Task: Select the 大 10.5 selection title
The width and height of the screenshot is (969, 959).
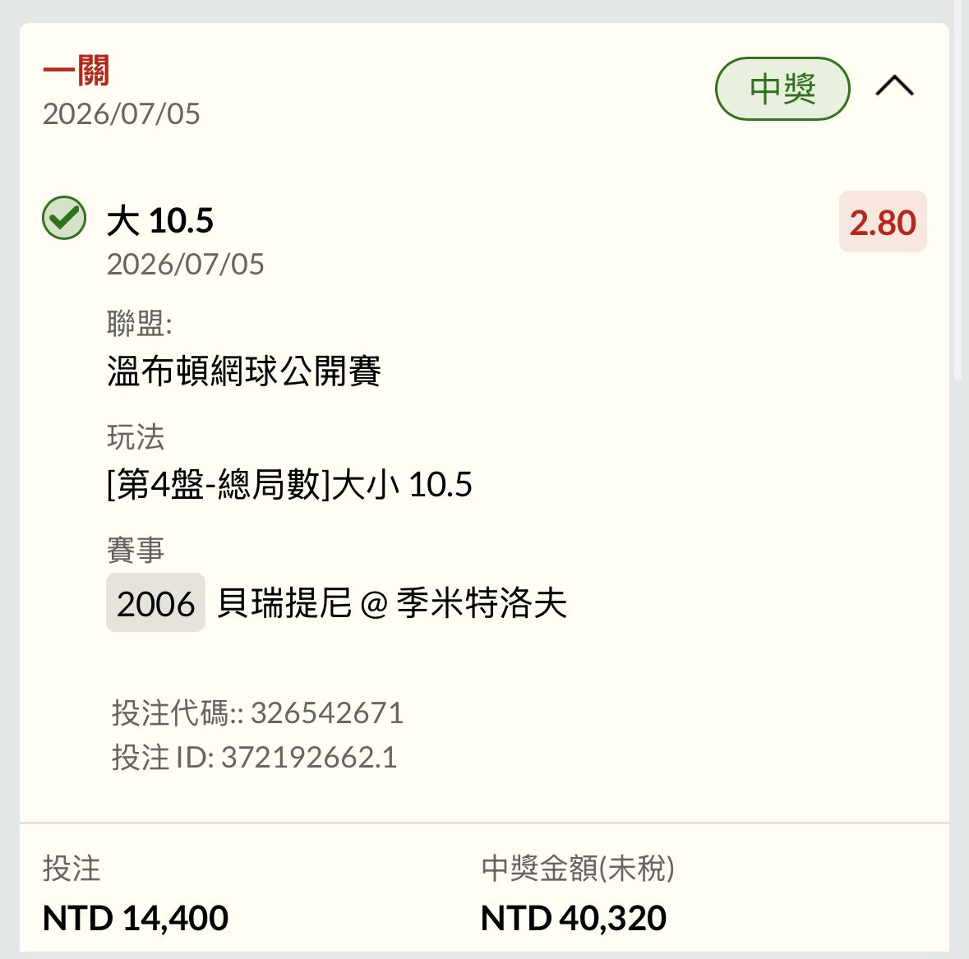Action: point(160,220)
